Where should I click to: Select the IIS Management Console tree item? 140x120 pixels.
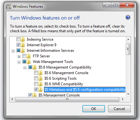pos(59,95)
